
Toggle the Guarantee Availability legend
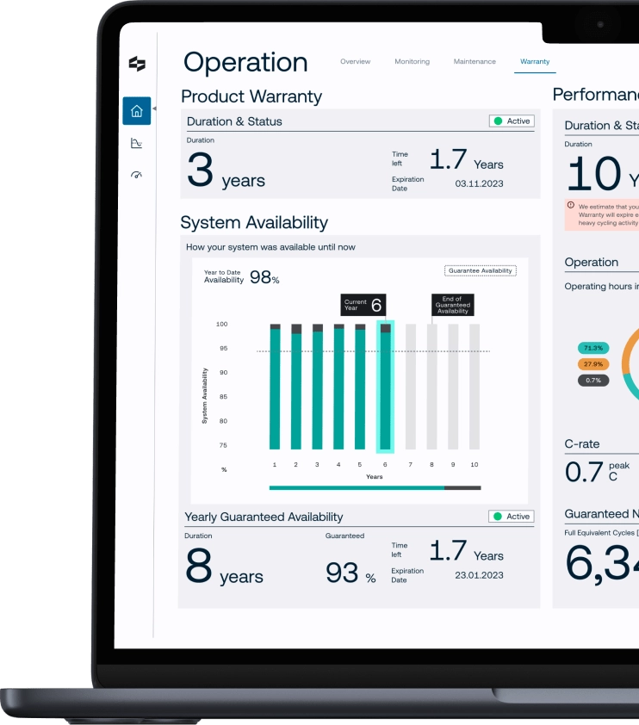point(481,271)
